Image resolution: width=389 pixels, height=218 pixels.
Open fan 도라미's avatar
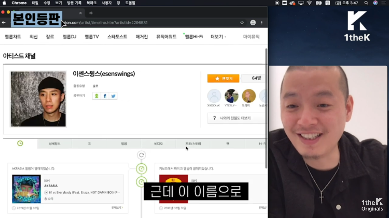point(249,96)
